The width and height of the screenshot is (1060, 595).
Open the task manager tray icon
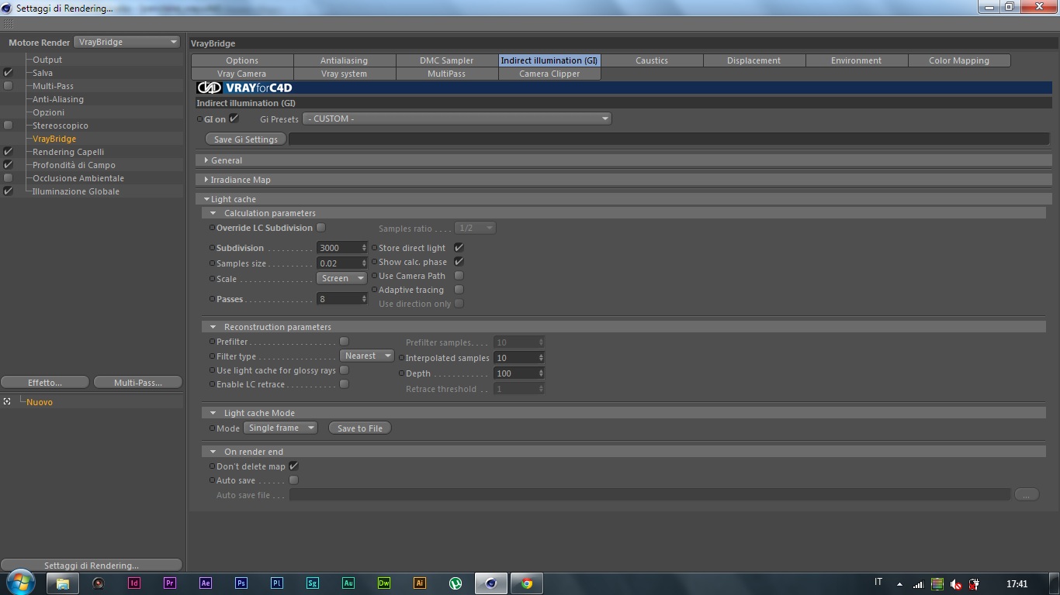tap(937, 584)
